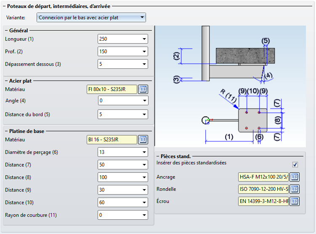This screenshot has width=316, height=234.
Task: Select the Écrou EN 14399 field
Action: coord(263,202)
